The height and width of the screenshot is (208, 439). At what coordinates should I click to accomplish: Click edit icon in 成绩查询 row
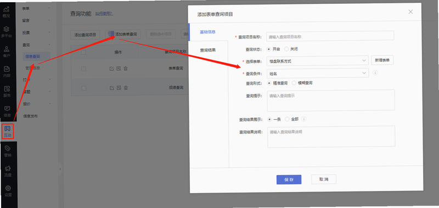[x=112, y=88]
